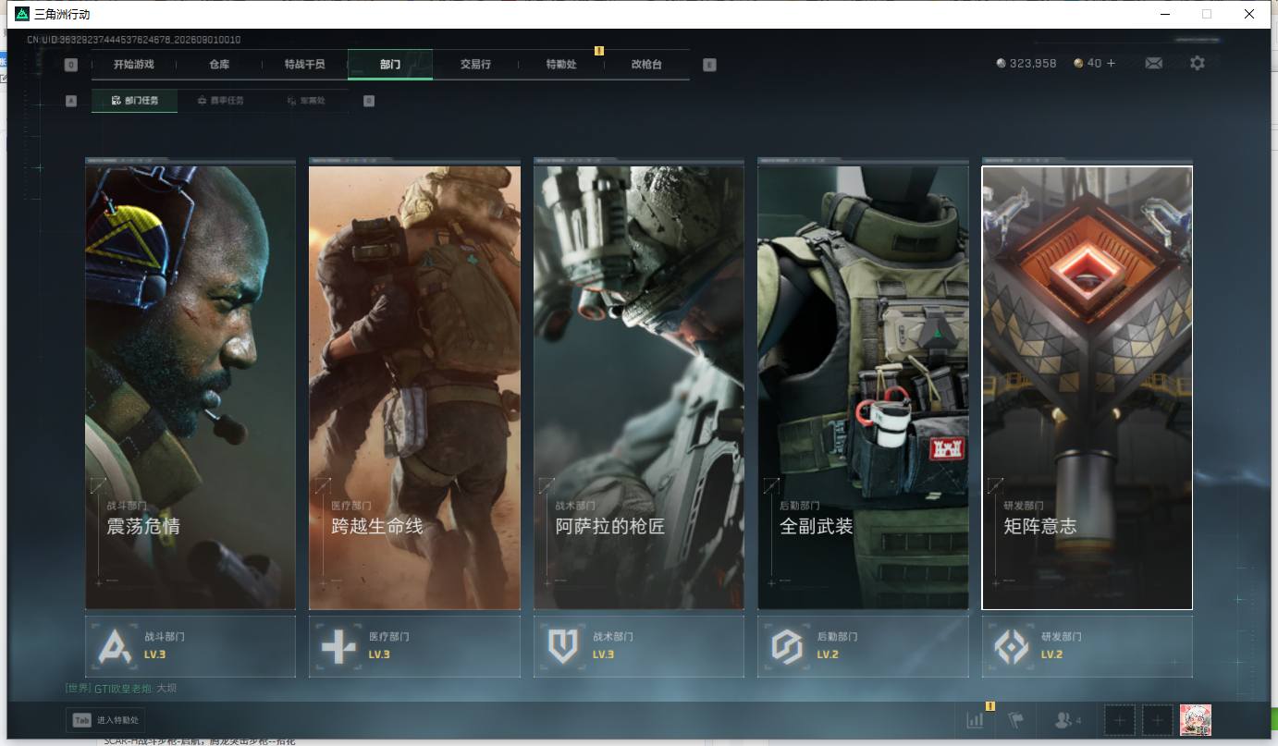1278x746 pixels.
Task: Click the 后勤部门 hexagon icon
Action: click(787, 646)
